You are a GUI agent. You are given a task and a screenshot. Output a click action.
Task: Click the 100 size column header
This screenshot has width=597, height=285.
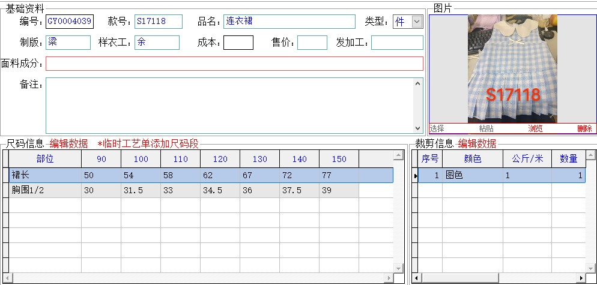[141, 158]
